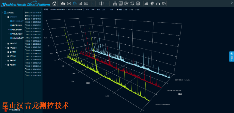Open the motor equipment icon in toolbar
Image resolution: width=234 pixels, height=113 pixels.
point(63,3)
